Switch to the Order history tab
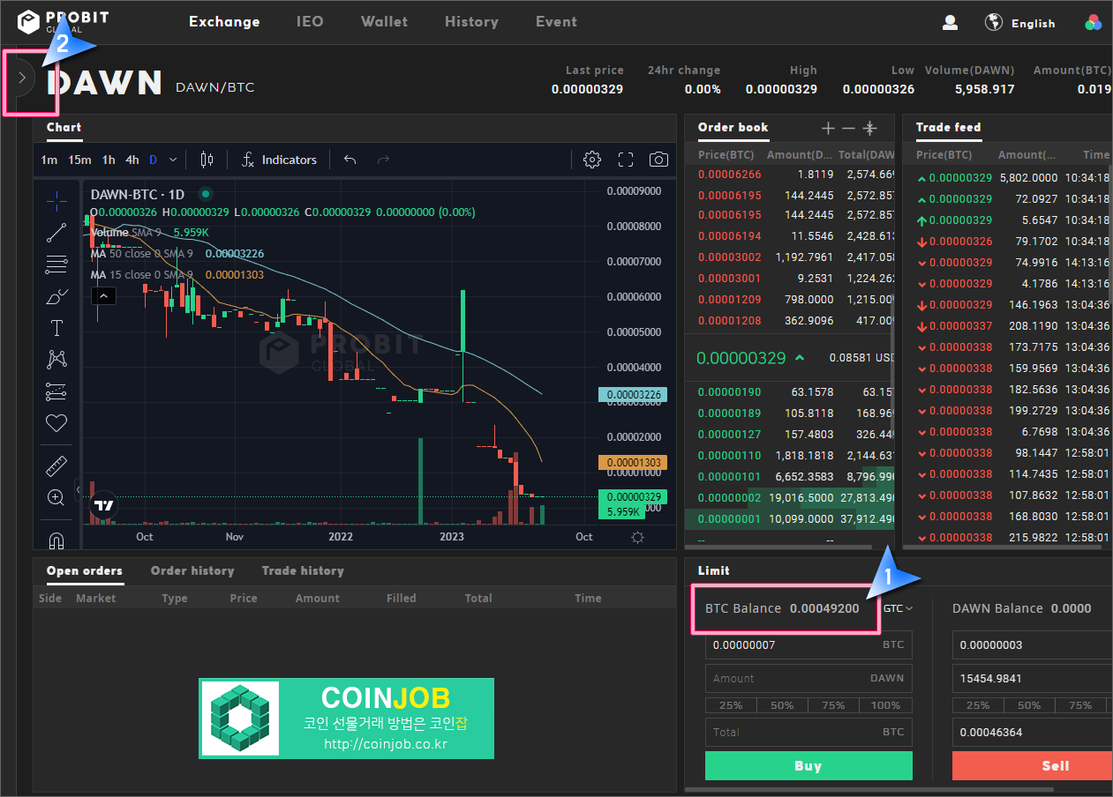This screenshot has height=797, width=1113. (192, 571)
